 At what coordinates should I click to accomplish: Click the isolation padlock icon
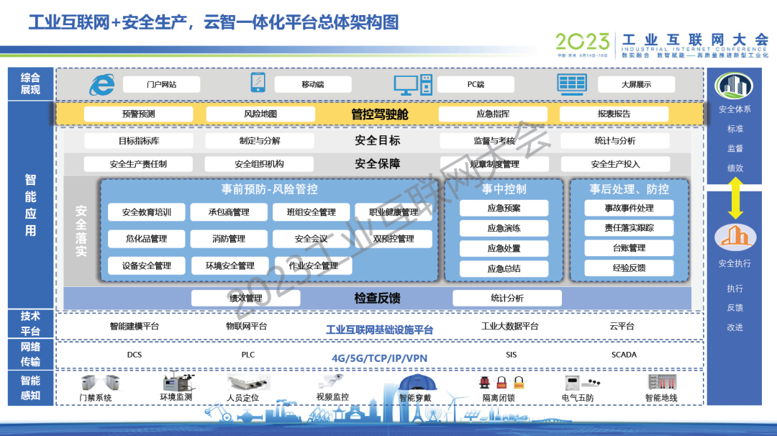pyautogui.click(x=498, y=382)
